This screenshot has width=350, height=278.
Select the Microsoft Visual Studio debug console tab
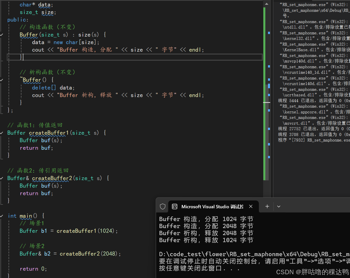coord(213,206)
